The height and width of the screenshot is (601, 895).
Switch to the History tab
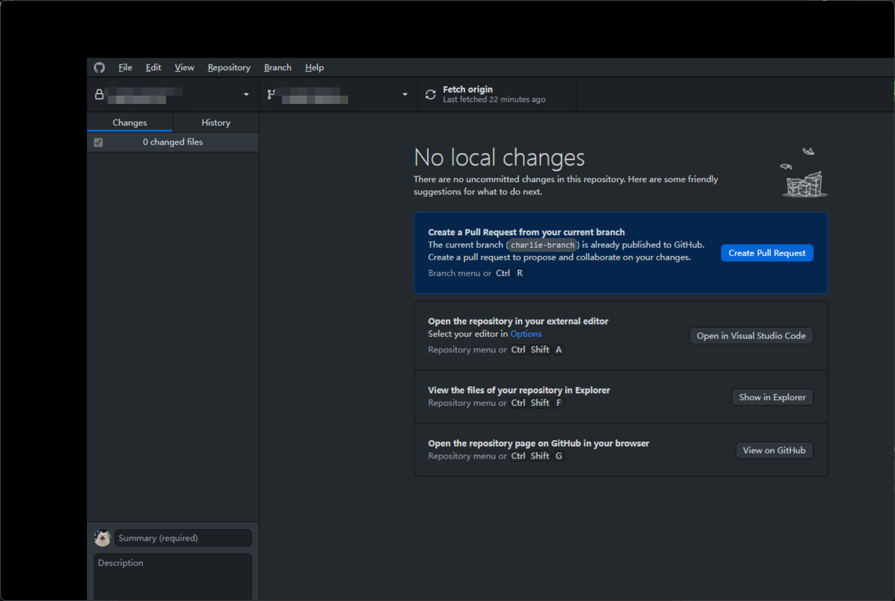coord(215,122)
